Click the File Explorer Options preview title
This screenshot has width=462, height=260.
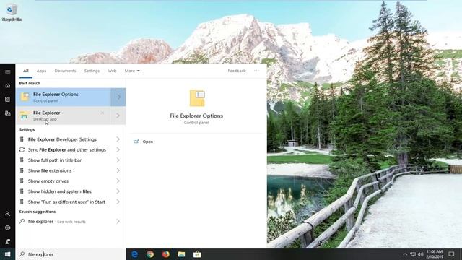[x=196, y=116]
